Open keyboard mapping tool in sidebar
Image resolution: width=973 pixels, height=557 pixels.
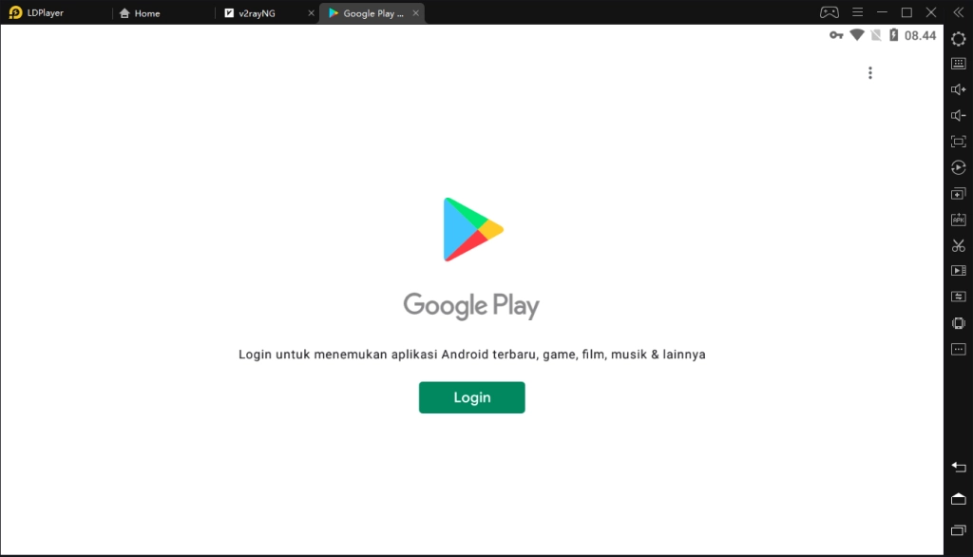[x=958, y=64]
